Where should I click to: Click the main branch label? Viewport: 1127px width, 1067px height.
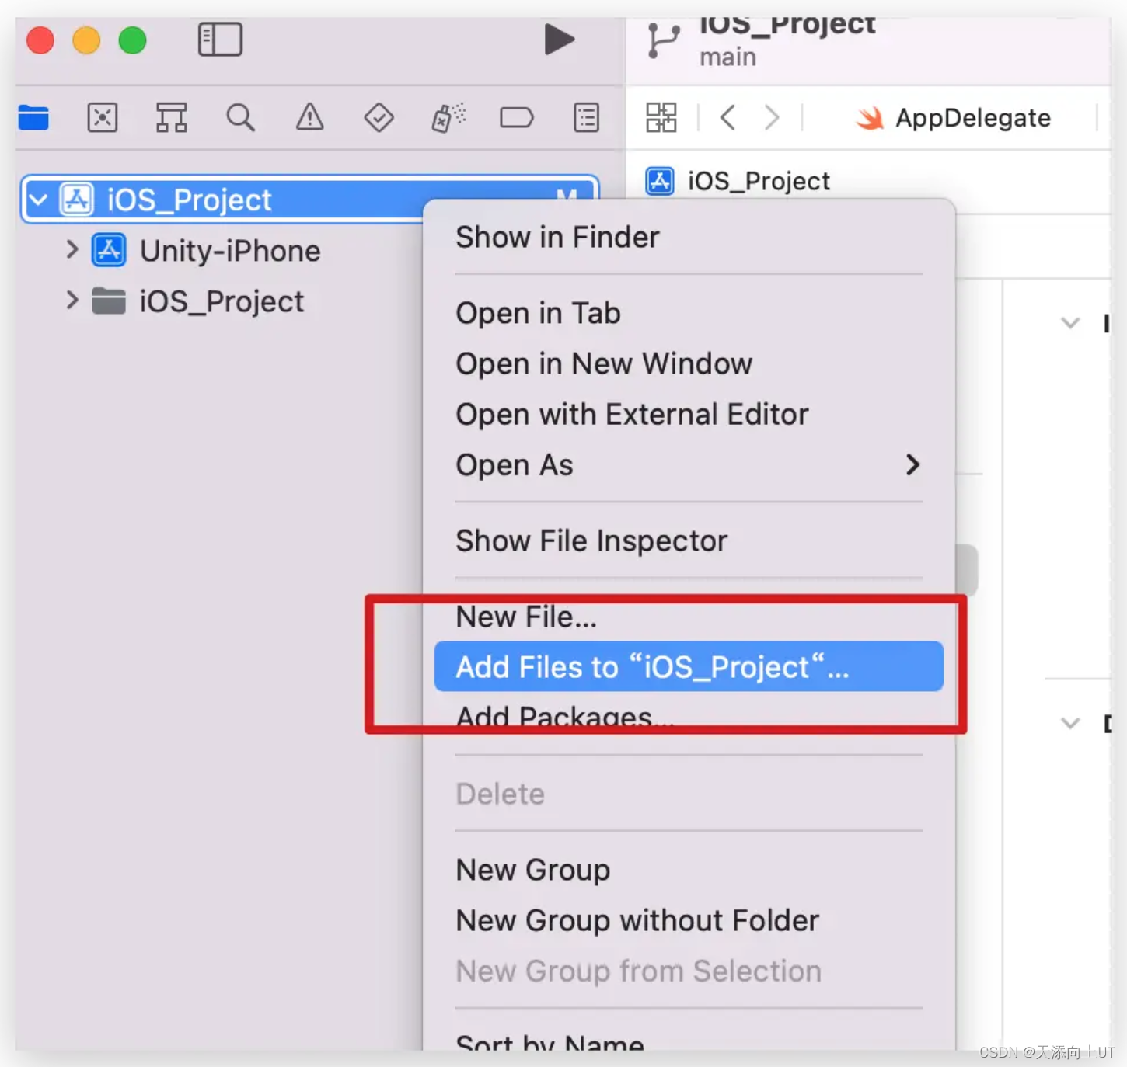727,57
